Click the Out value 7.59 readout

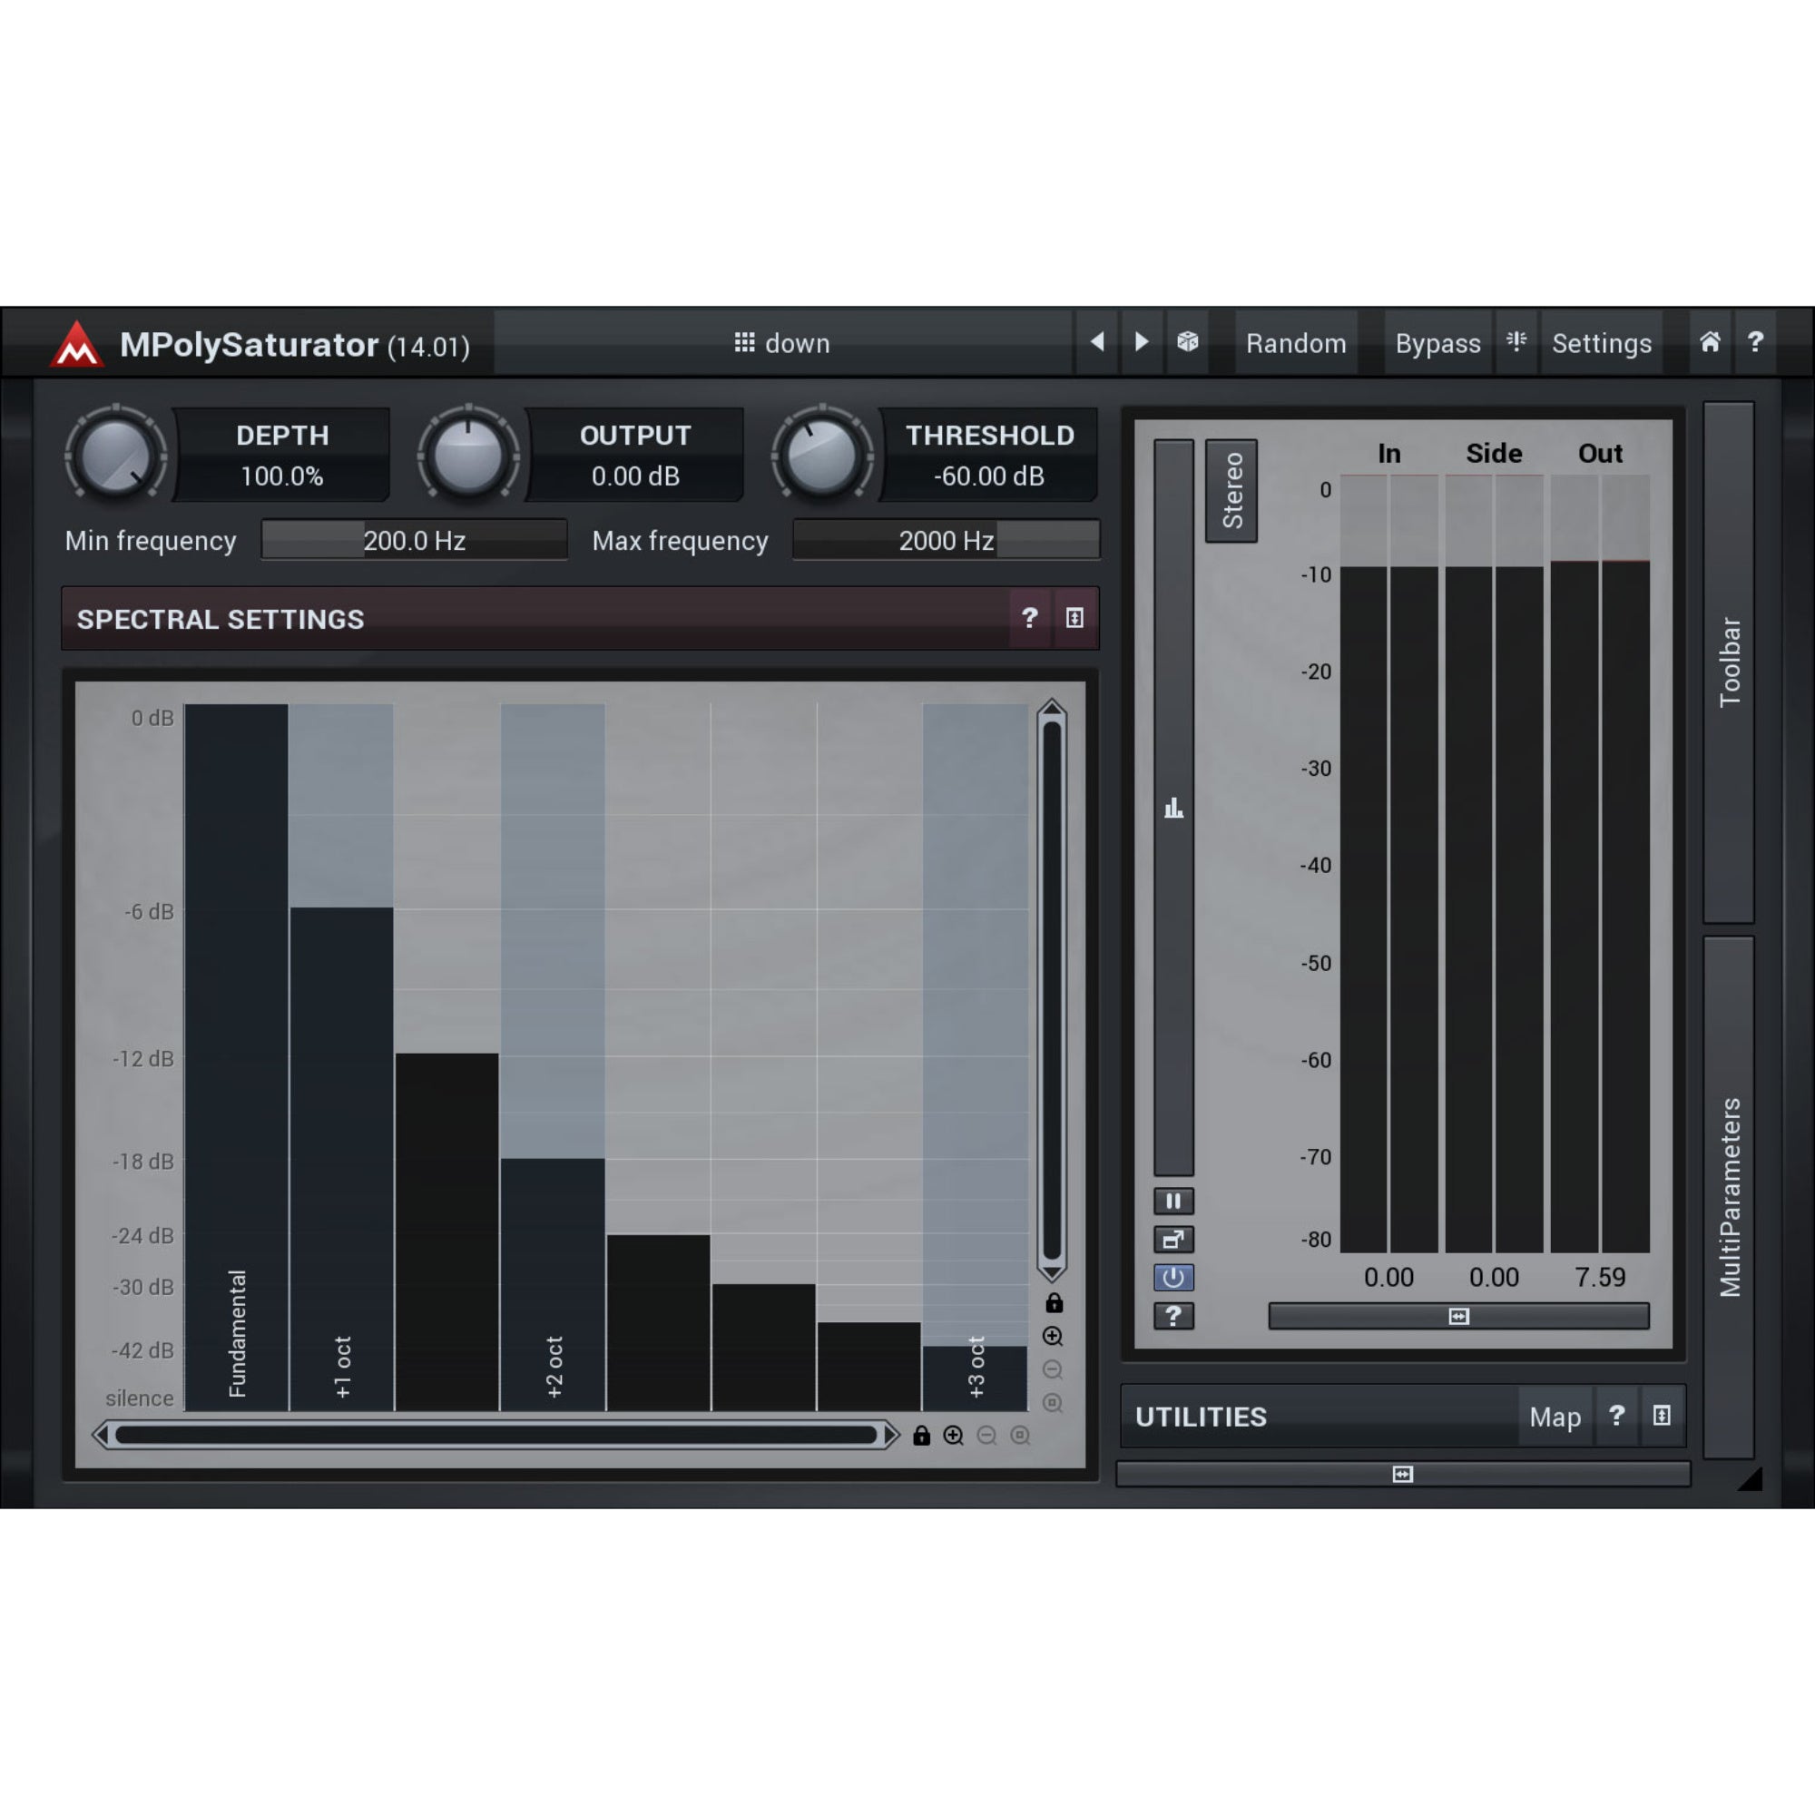tap(1600, 1277)
